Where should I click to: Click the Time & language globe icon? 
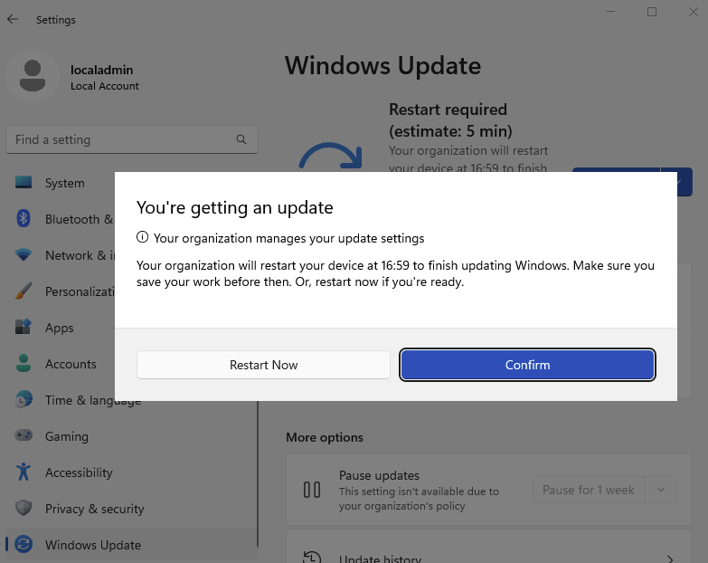point(24,399)
